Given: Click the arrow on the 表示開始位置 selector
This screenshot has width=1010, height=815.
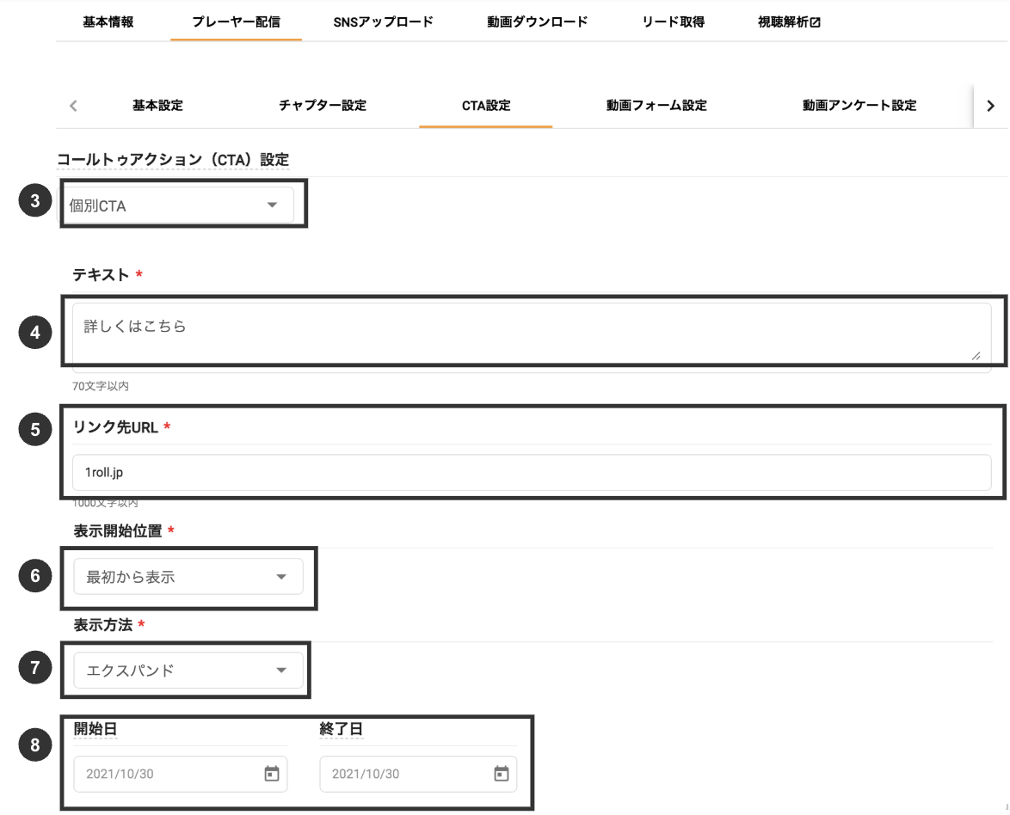Looking at the screenshot, I should coord(283,576).
